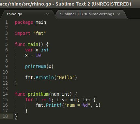Click the closing brace on line 12
Viewport: 140px width, 124px height.
16,83
